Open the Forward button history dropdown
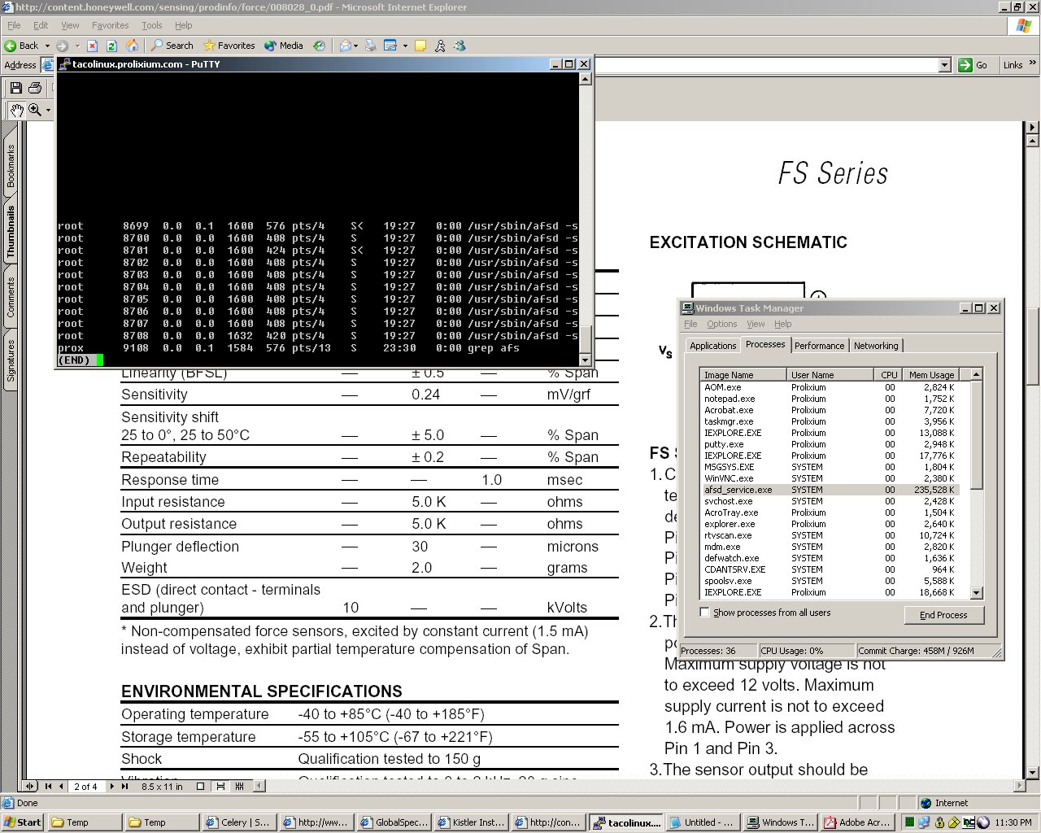This screenshot has width=1041, height=833. 77,46
